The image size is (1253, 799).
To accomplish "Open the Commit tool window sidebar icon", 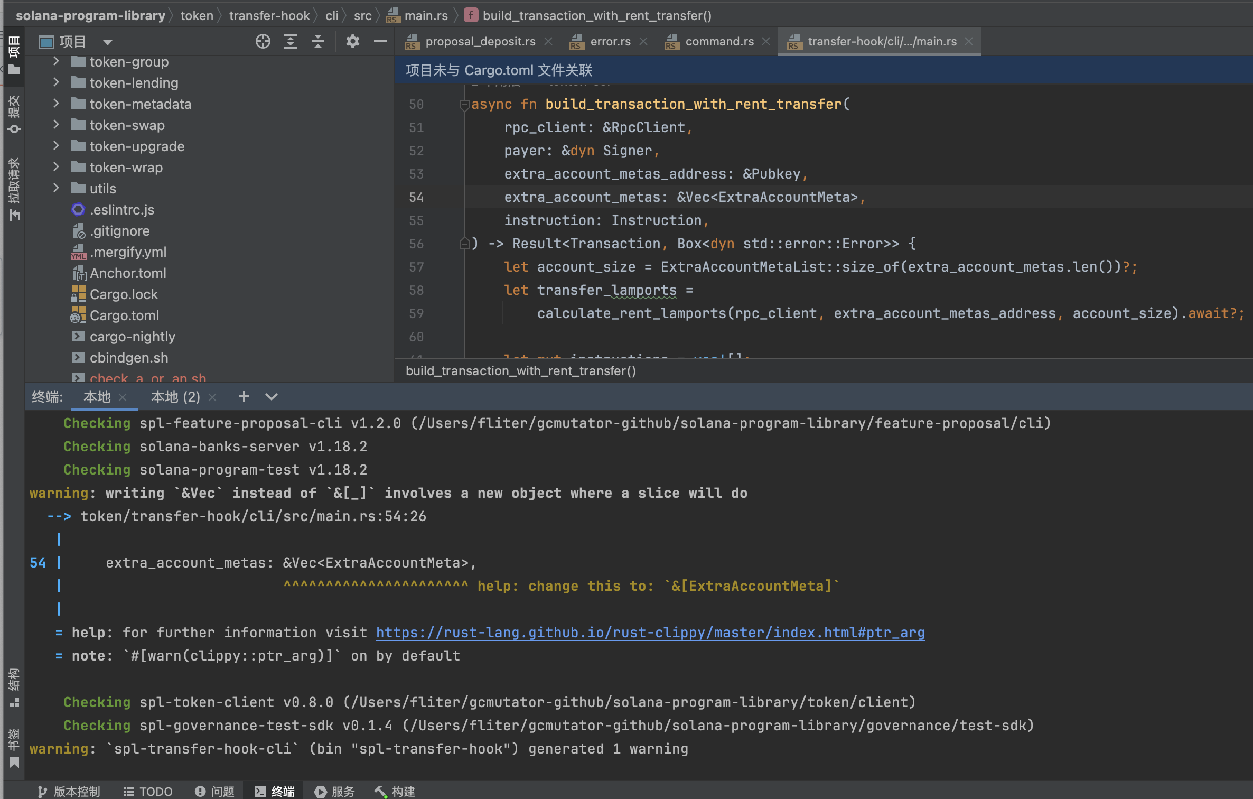I will 14,114.
